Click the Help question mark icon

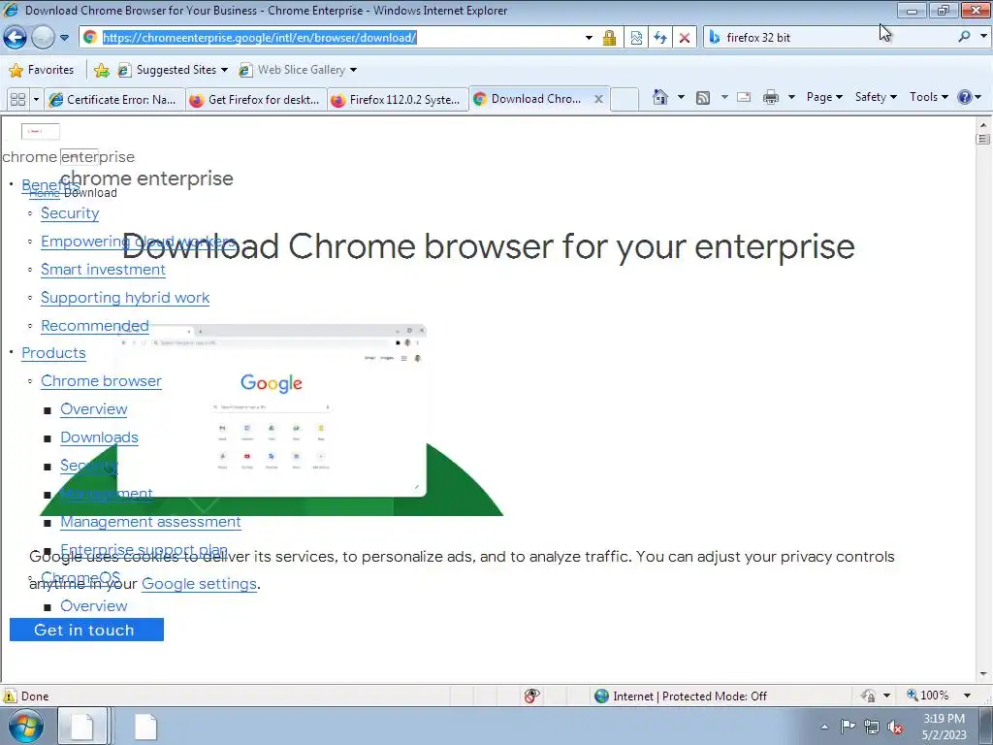965,97
